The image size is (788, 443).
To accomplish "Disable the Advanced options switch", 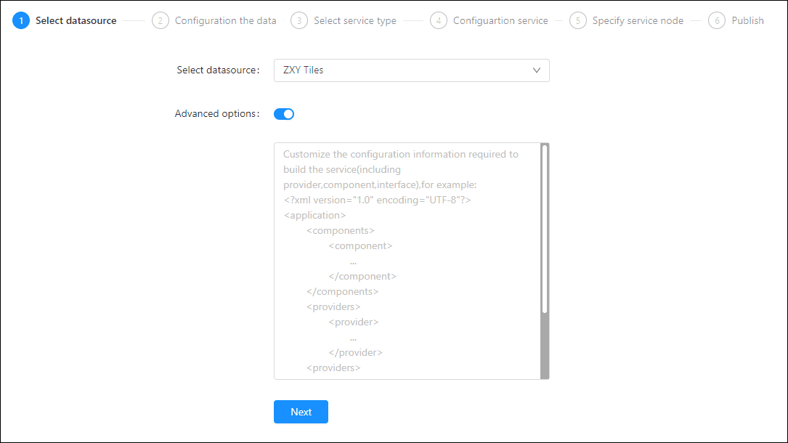I will 284,114.
